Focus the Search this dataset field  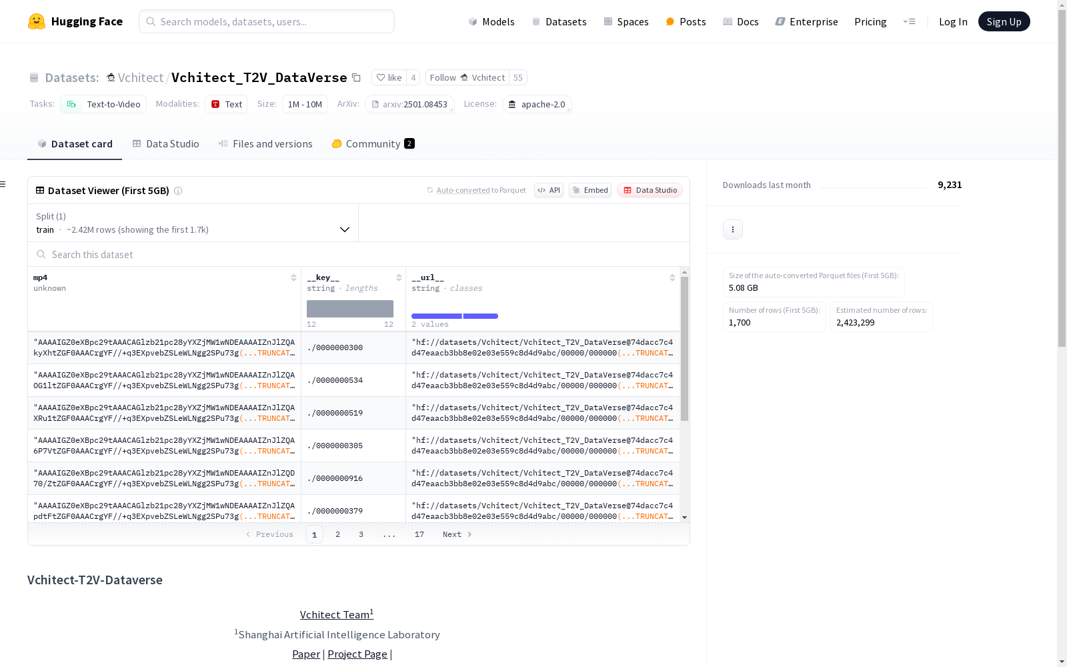tap(359, 255)
